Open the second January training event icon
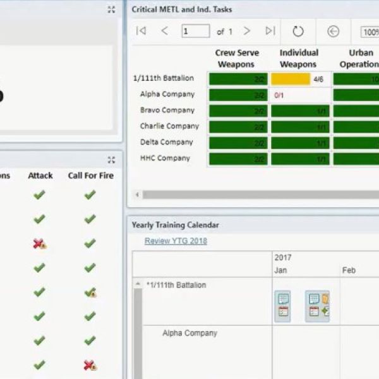This screenshot has width=379, height=379. pos(318,305)
